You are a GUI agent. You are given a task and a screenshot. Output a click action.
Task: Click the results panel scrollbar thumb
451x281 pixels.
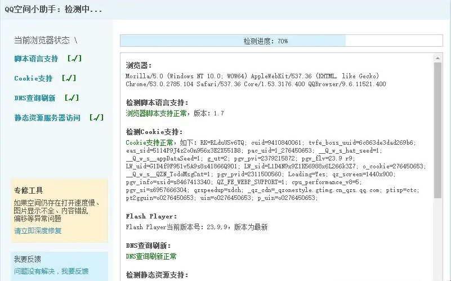pyautogui.click(x=438, y=130)
